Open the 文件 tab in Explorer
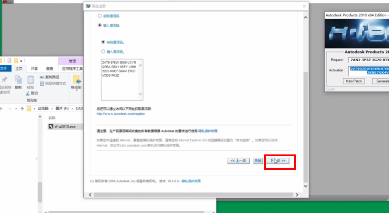Image resolution: width=389 pixels, height=213 pixels. click(4, 69)
